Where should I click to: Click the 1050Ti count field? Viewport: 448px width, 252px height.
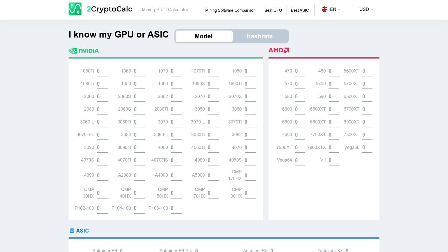(102, 71)
